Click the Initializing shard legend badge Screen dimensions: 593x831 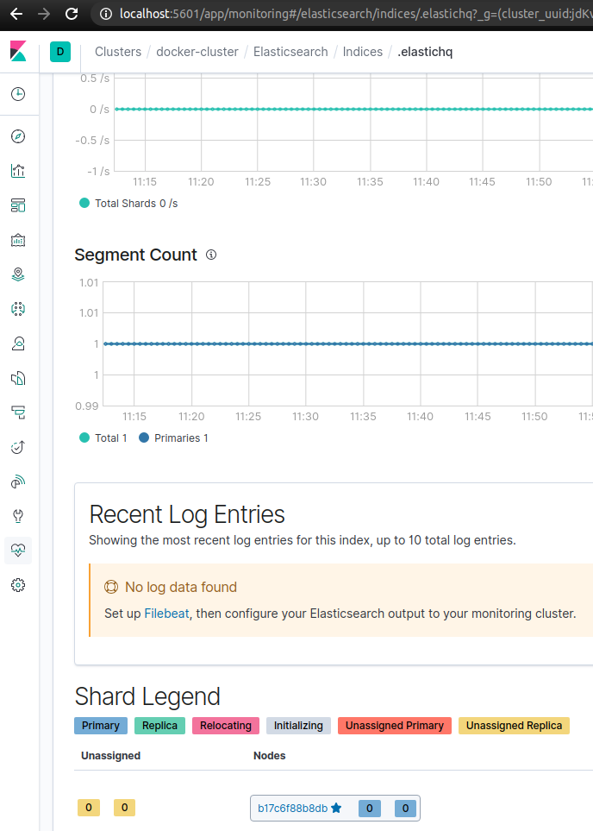click(298, 726)
